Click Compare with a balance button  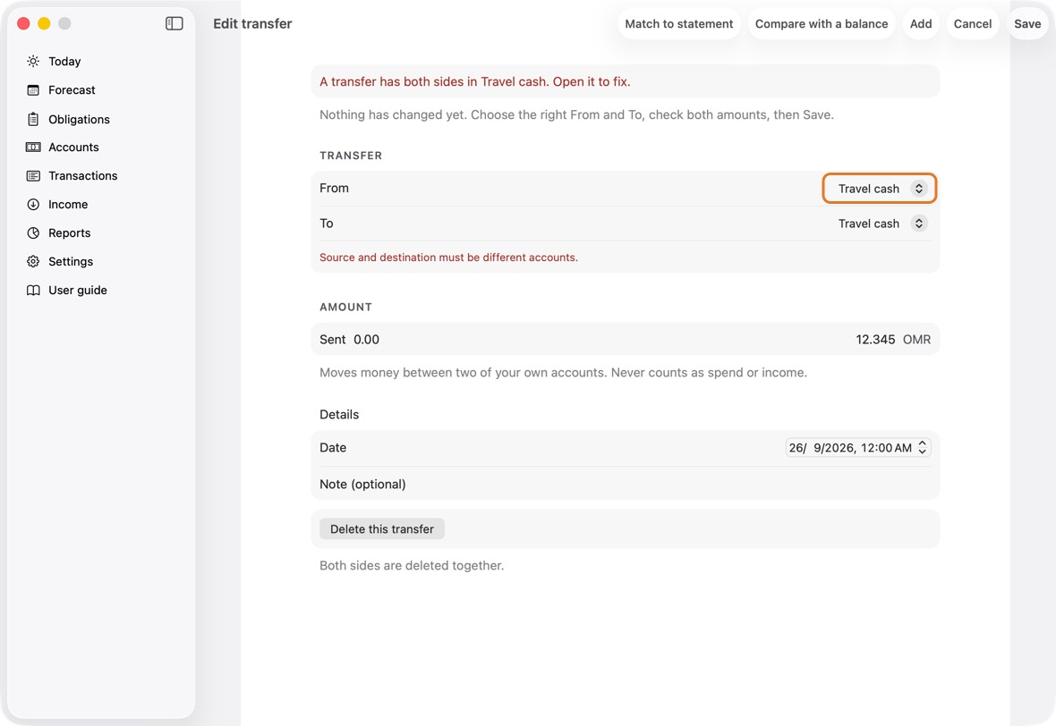point(821,23)
